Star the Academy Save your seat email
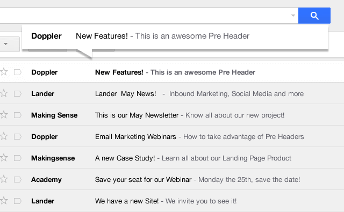The width and height of the screenshot is (344, 212). 4,179
